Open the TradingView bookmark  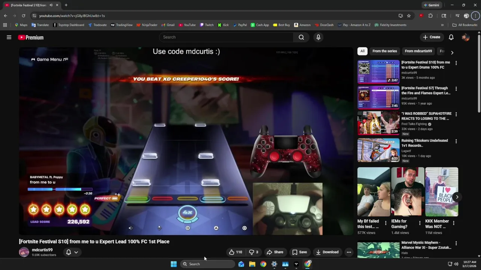(121, 25)
